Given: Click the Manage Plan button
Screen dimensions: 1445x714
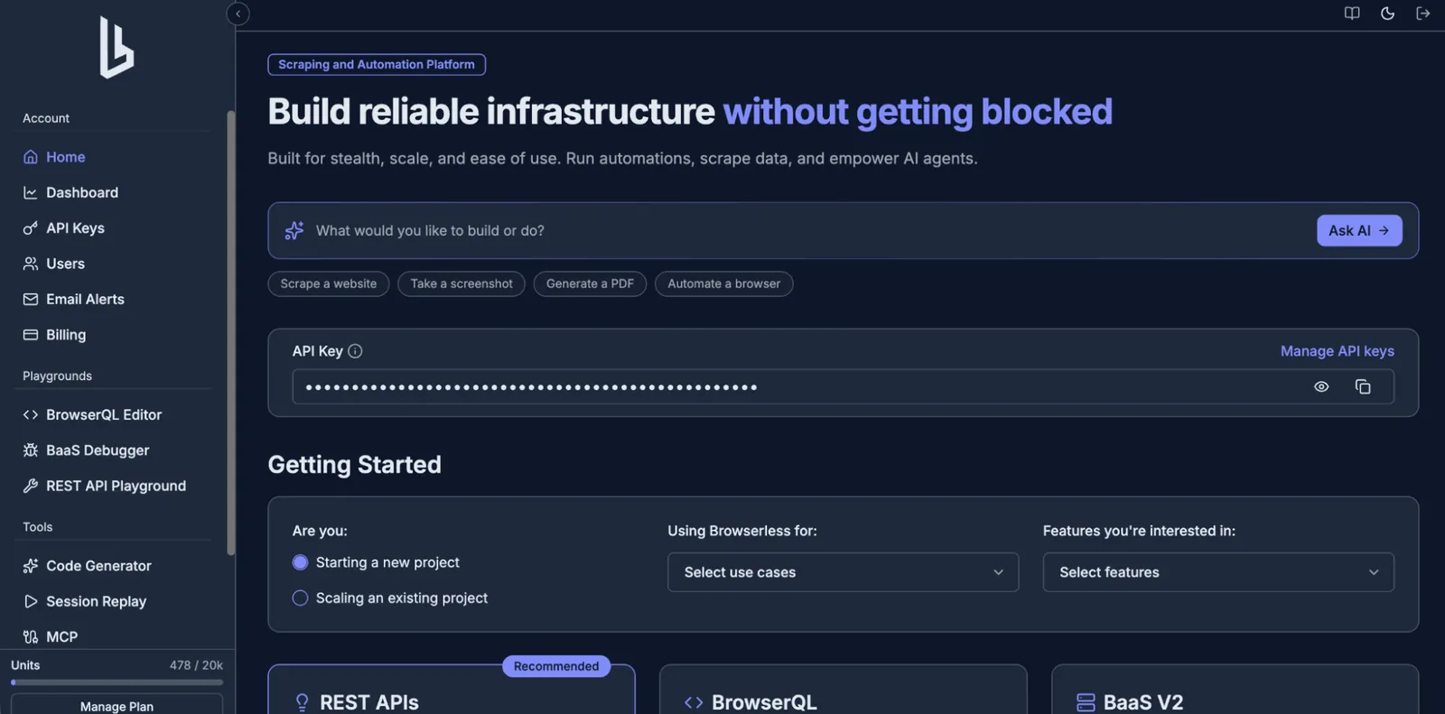Looking at the screenshot, I should tap(117, 705).
